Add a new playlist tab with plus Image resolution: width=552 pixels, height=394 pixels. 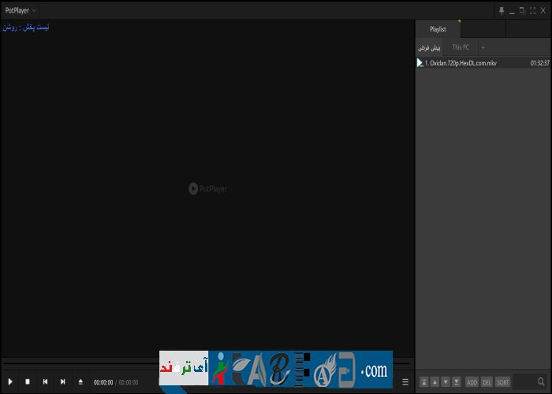tap(483, 47)
